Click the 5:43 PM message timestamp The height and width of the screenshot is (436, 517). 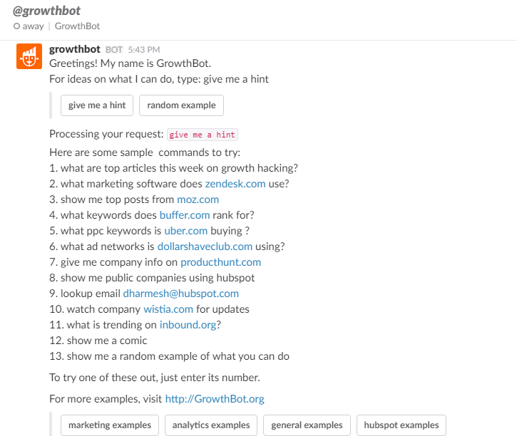[x=144, y=50]
